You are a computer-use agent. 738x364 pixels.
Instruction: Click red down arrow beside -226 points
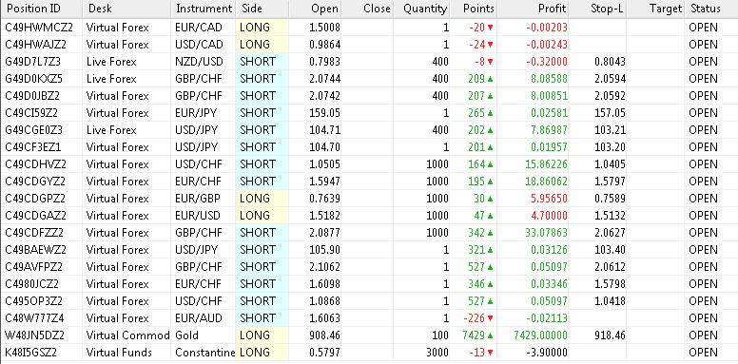[490, 318]
